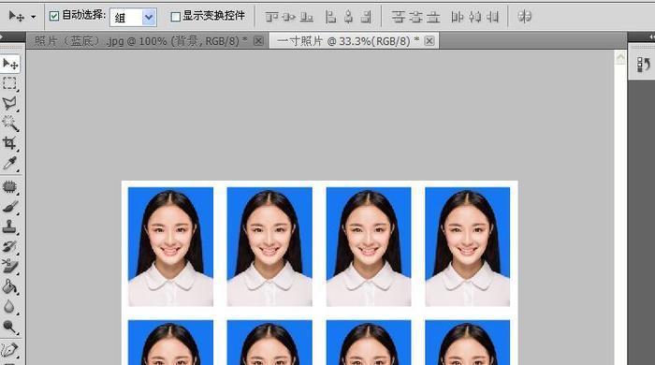Viewport: 655px width, 365px height.
Task: Select the History Brush tool
Action: [x=9, y=247]
